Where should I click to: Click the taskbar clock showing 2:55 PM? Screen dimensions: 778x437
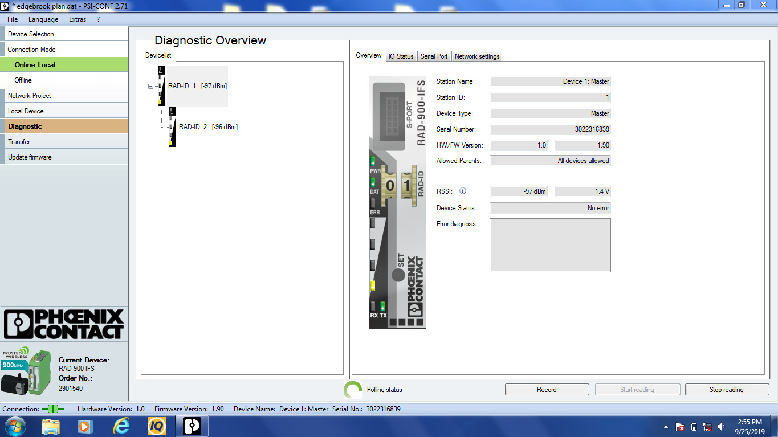pyautogui.click(x=750, y=427)
